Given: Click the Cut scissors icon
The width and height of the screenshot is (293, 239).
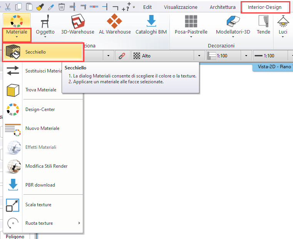Looking at the screenshot, I should 8,7.
